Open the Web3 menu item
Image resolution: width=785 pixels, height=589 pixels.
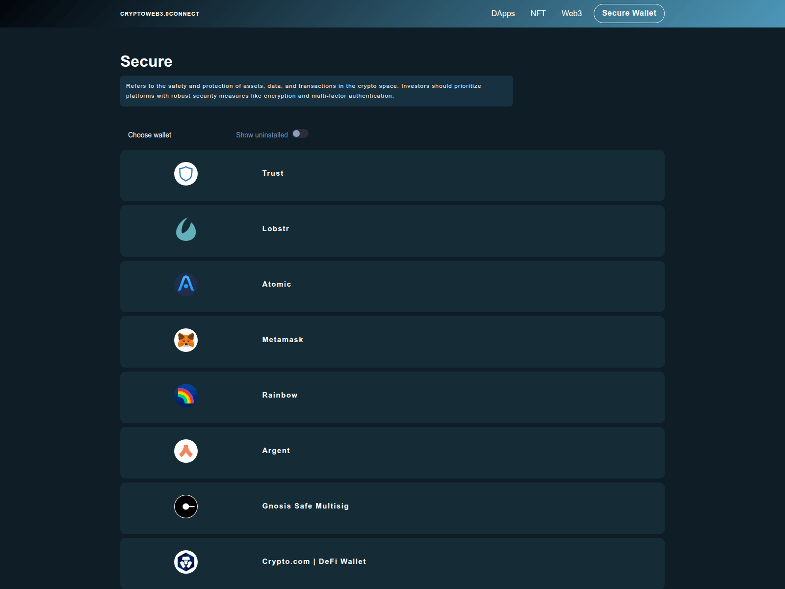pyautogui.click(x=572, y=14)
